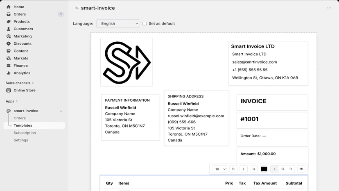Toggle bold formatting with B button
The width and height of the screenshot is (339, 191).
coord(233,169)
